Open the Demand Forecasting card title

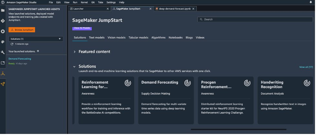point(160,82)
